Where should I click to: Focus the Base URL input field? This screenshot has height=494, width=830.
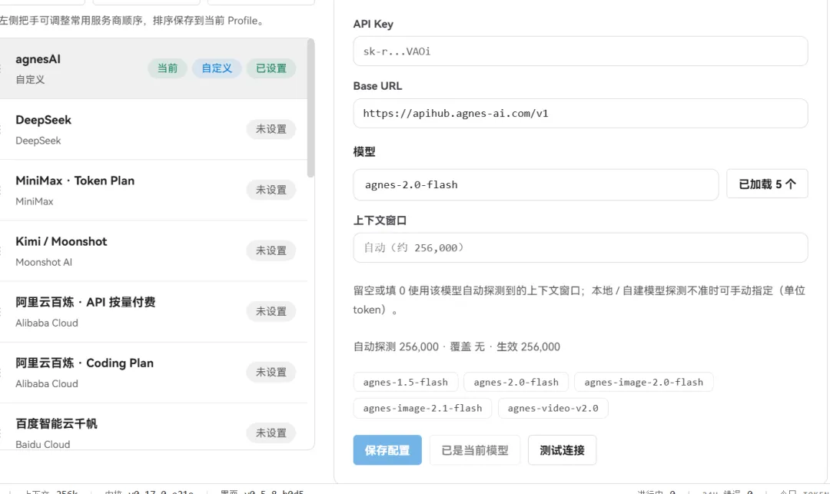click(x=580, y=113)
